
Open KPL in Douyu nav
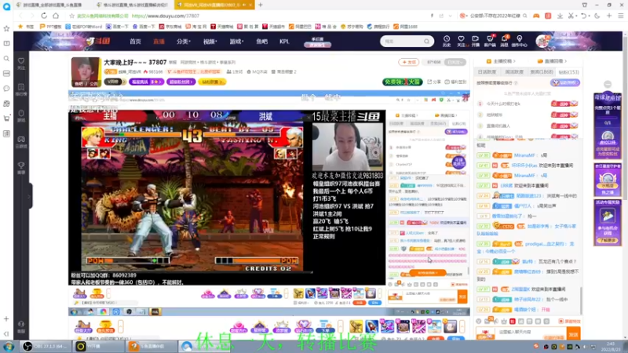[284, 42]
